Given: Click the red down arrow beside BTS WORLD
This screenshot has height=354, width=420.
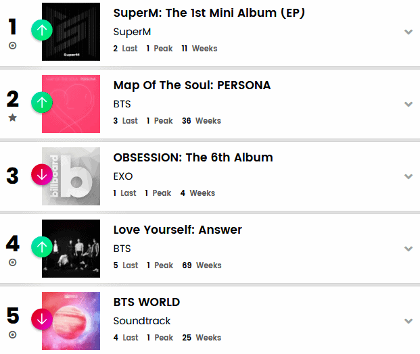Looking at the screenshot, I should (x=42, y=319).
